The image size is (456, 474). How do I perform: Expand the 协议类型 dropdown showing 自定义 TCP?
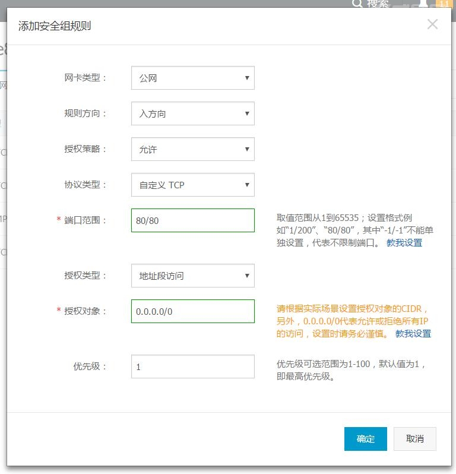tap(192, 185)
